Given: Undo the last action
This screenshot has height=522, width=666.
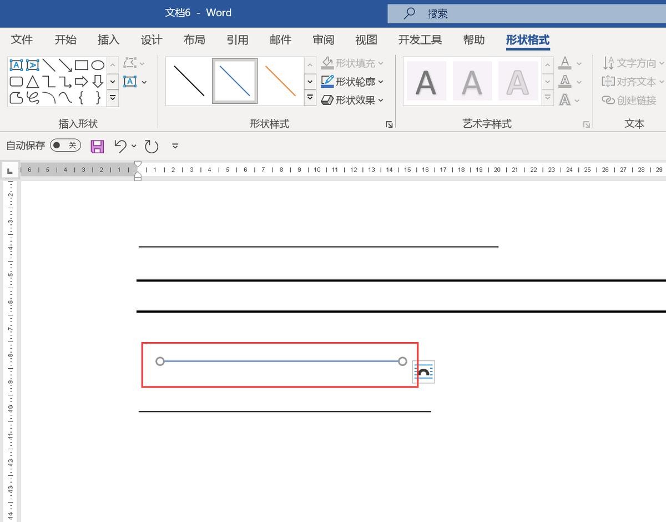Looking at the screenshot, I should click(120, 146).
